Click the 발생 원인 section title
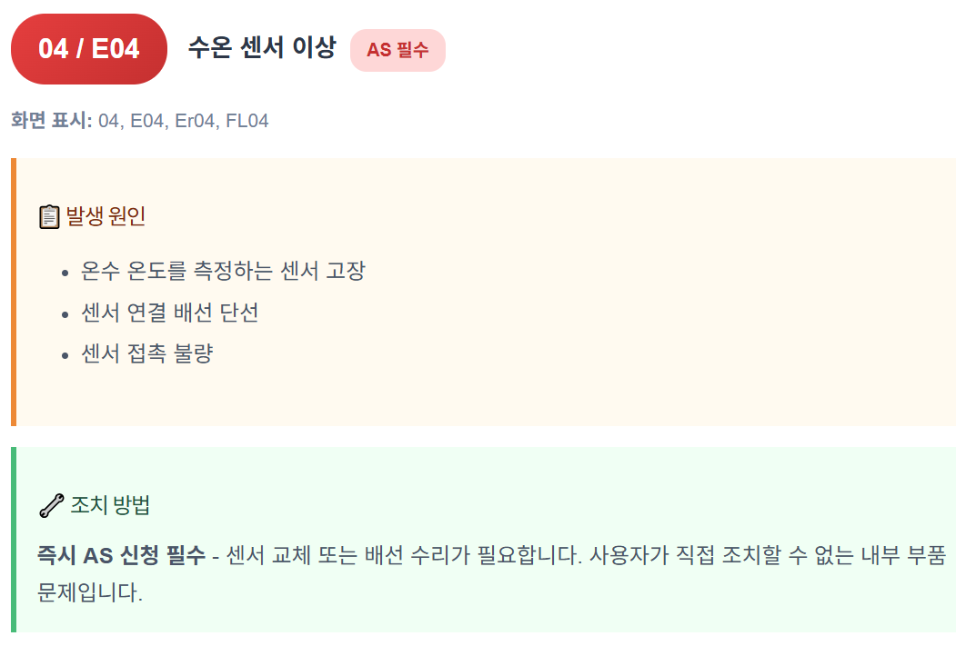 click(x=106, y=216)
